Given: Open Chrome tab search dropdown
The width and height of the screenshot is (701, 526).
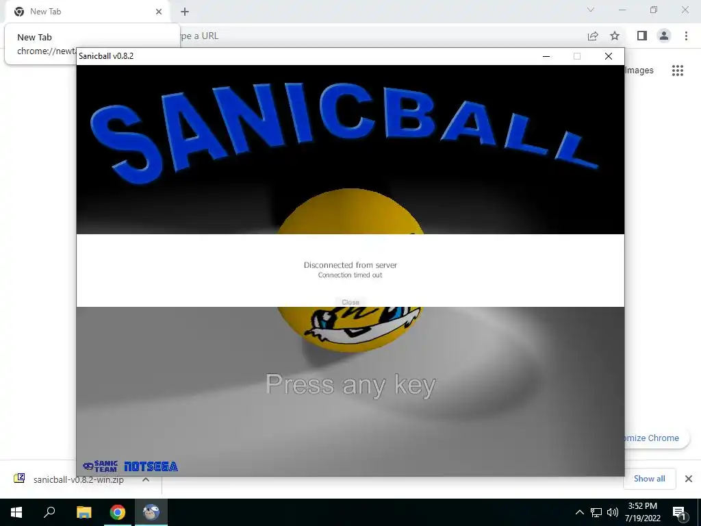Looking at the screenshot, I should (x=591, y=10).
